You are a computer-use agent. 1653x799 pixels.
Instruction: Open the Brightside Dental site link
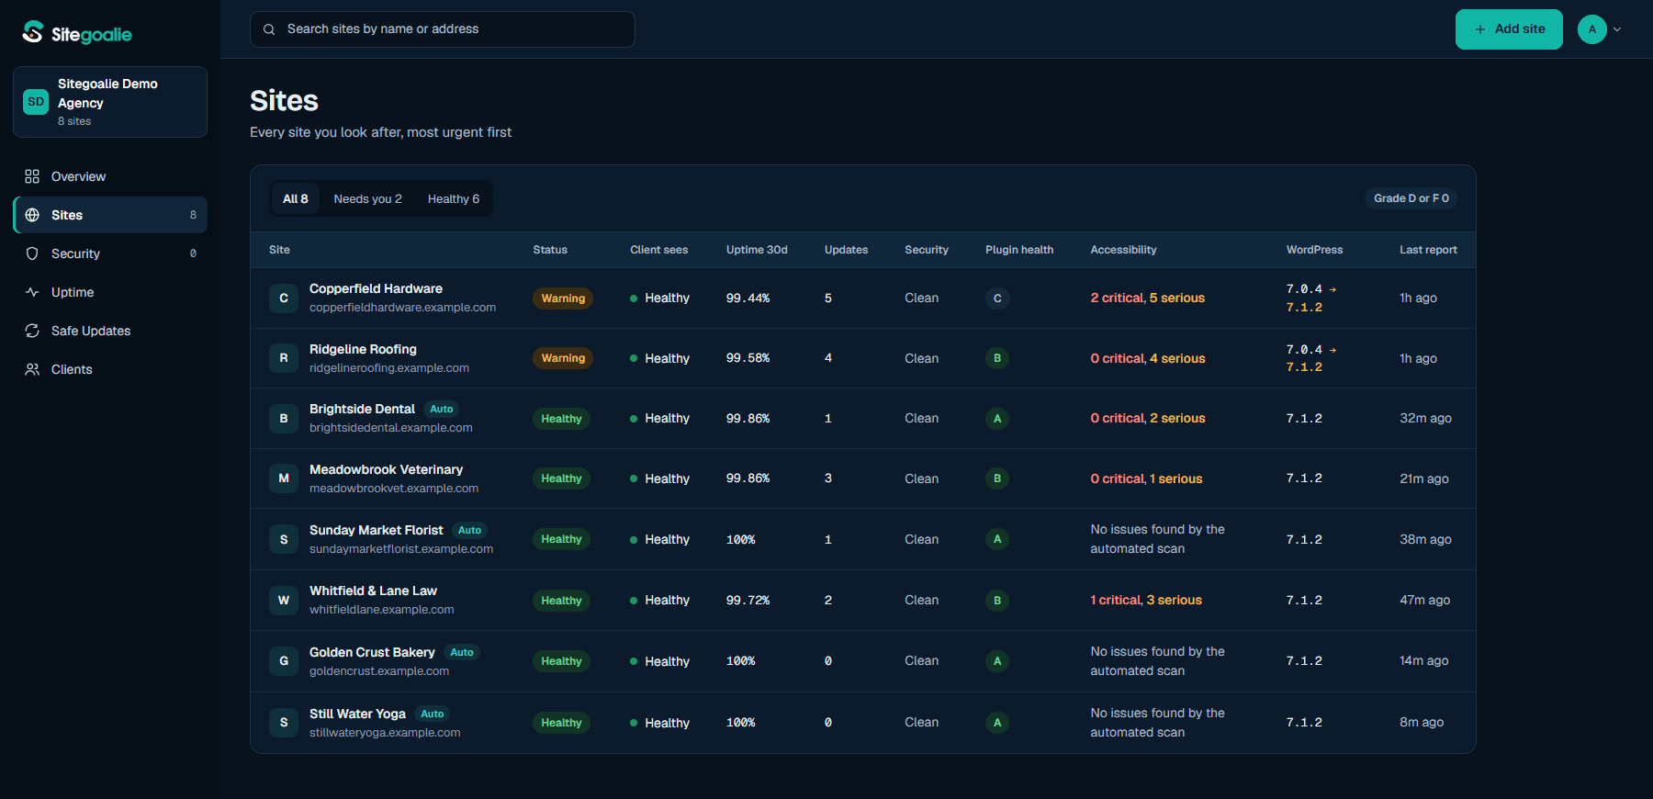[362, 409]
